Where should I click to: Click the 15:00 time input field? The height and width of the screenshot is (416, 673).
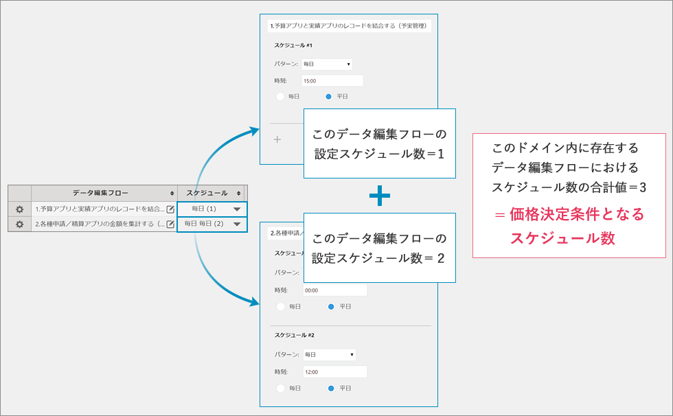pyautogui.click(x=332, y=81)
